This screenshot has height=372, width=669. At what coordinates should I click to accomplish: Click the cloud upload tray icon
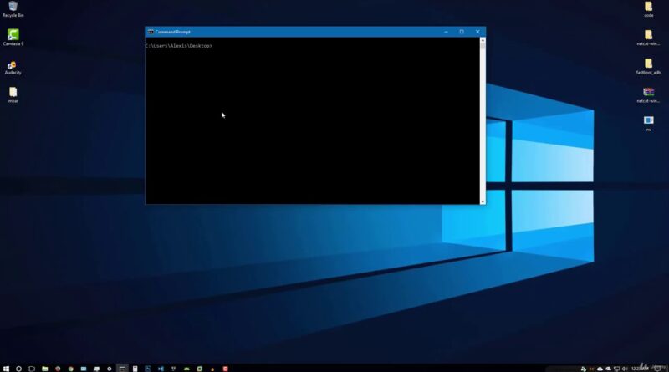pyautogui.click(x=600, y=369)
